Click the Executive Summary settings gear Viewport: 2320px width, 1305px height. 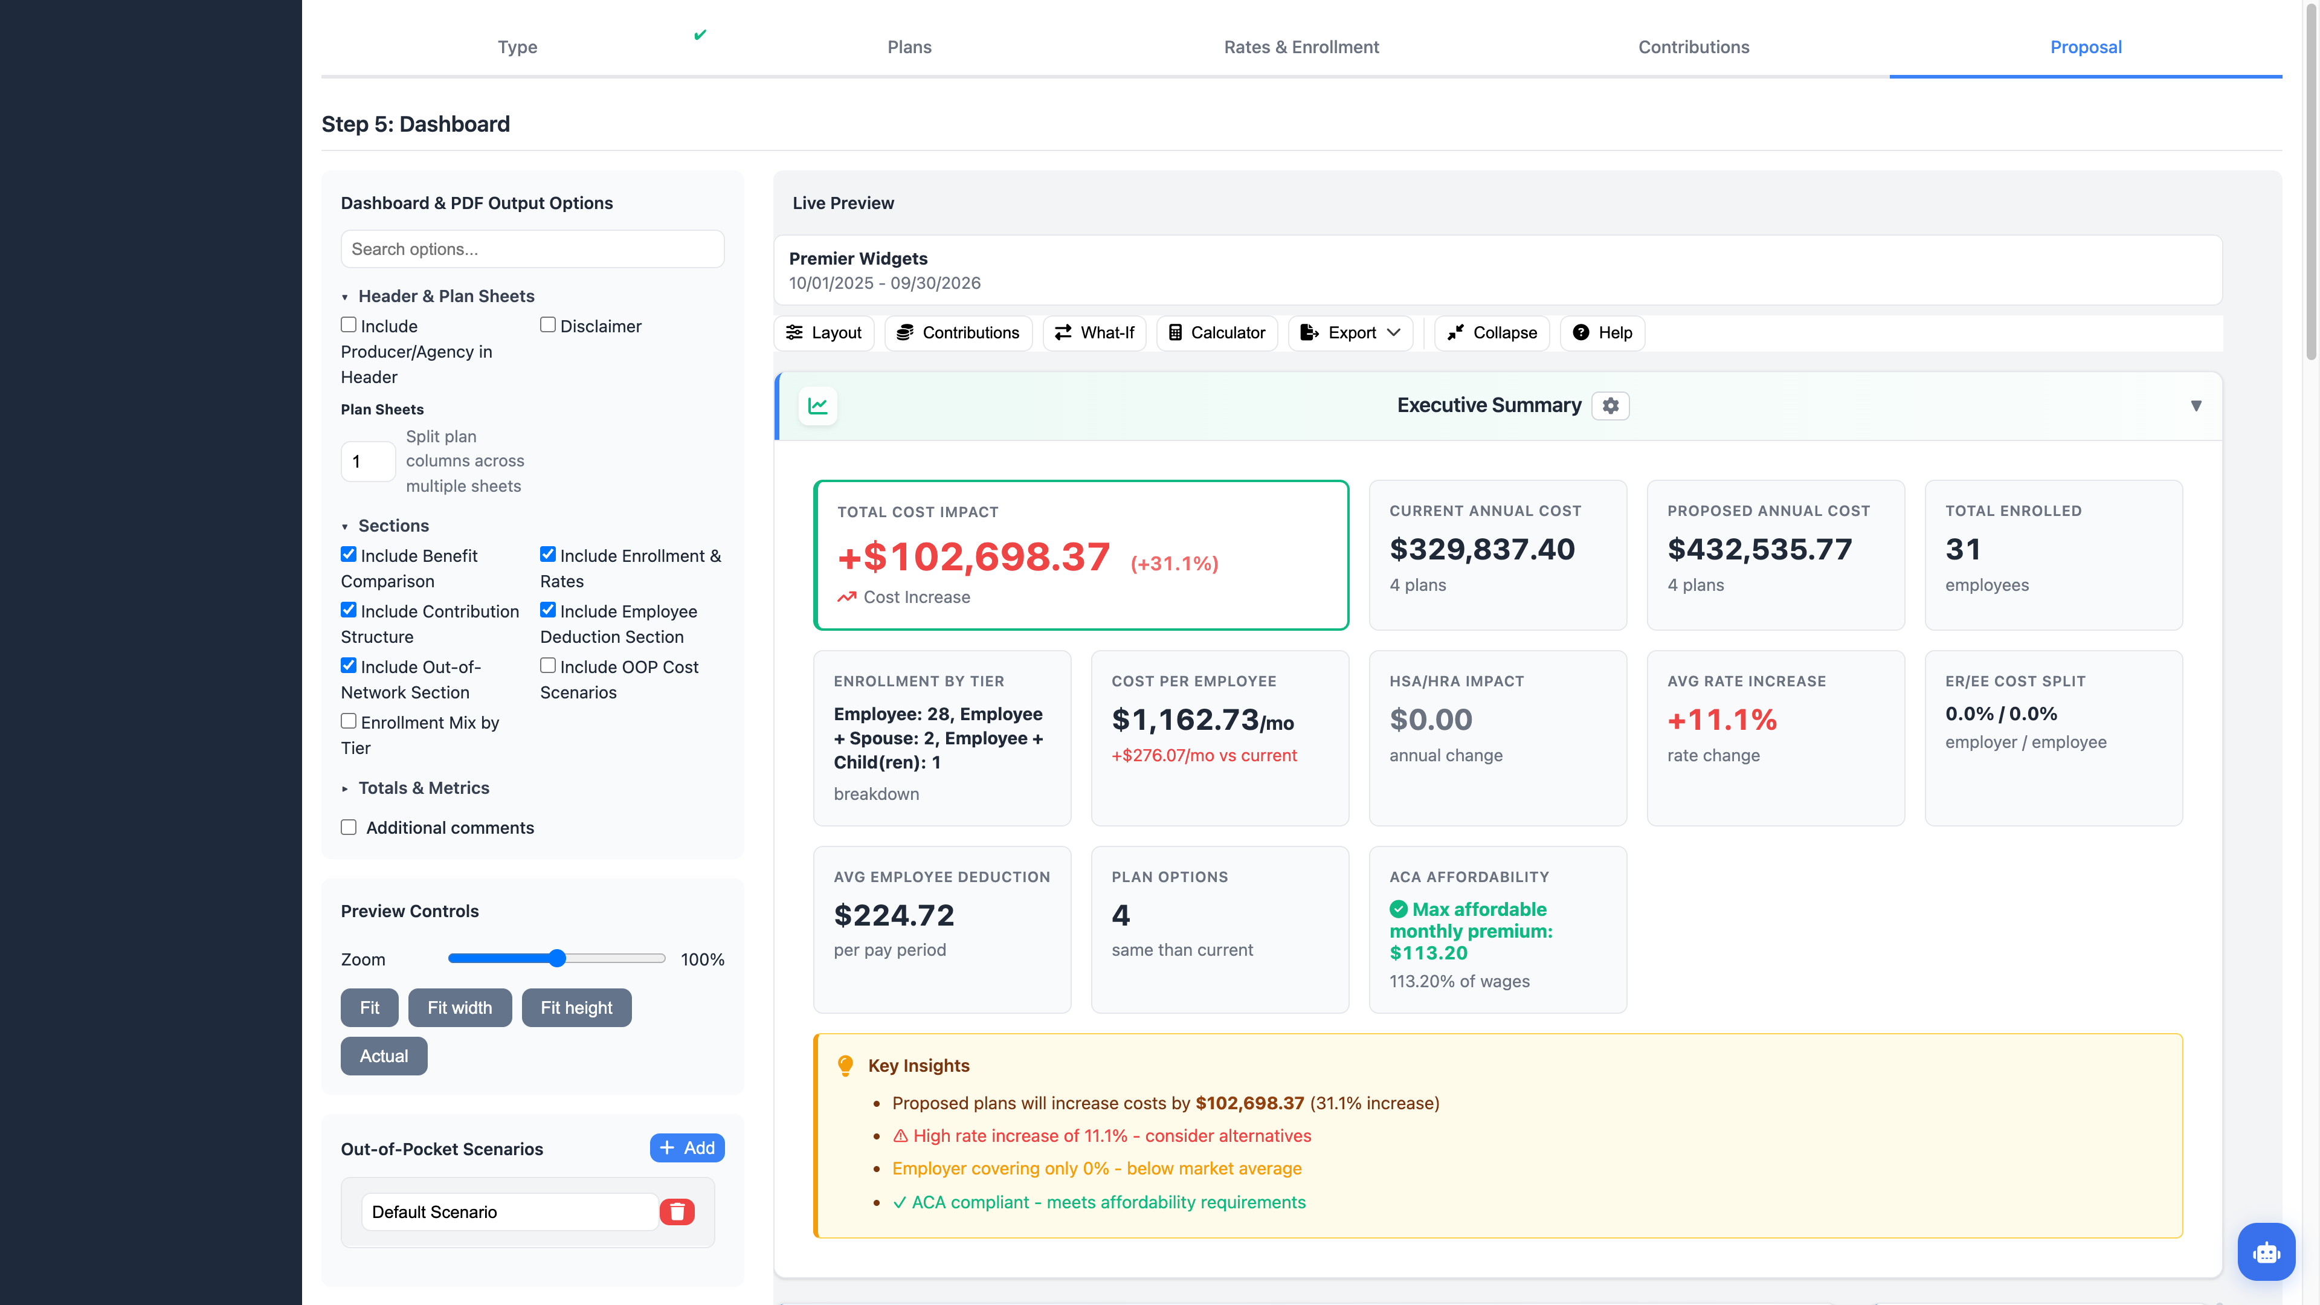click(x=1610, y=405)
